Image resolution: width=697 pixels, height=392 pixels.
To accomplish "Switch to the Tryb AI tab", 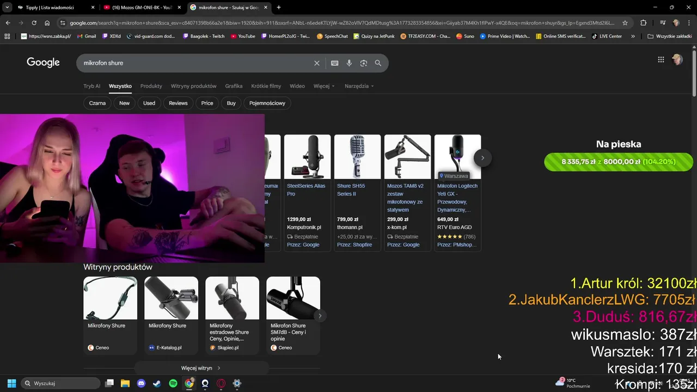I will coord(91,86).
